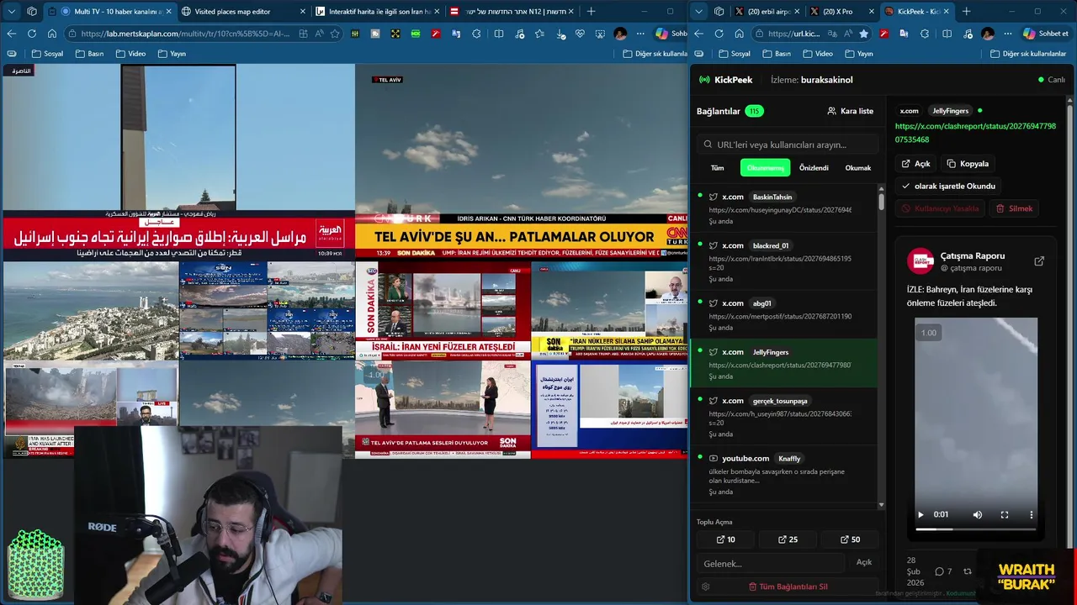Screen dimensions: 1077x605
Task: Open left browser settings and more menu
Action: 640,34
